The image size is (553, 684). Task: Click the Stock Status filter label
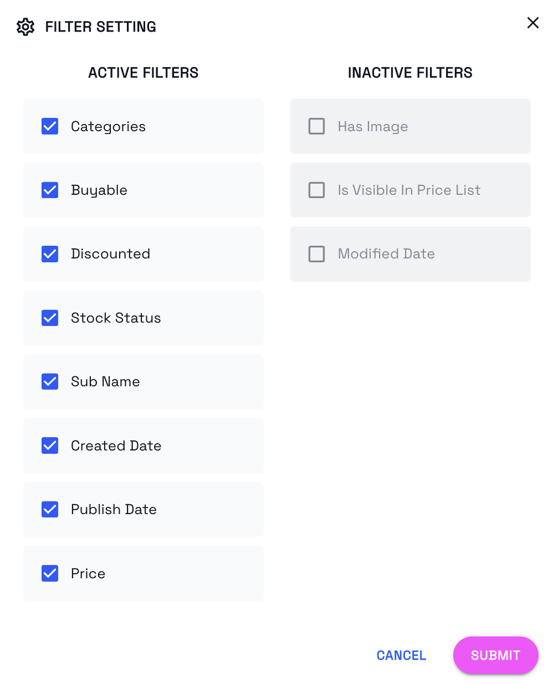click(x=116, y=318)
